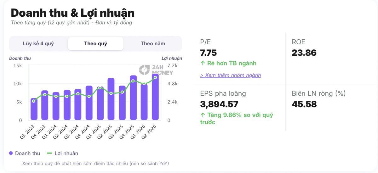This screenshot has width=378, height=173.
Task: Click the Q1 2024 revenue bar
Action: [56, 106]
